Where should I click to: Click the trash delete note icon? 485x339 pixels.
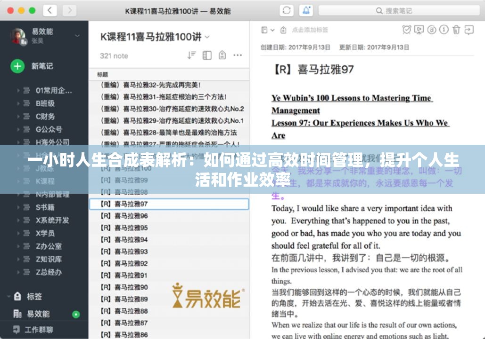[x=456, y=30]
